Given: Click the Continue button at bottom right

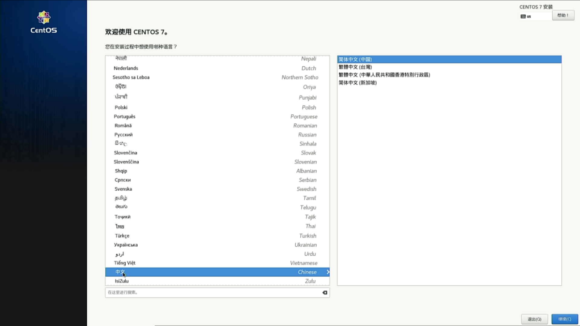Looking at the screenshot, I should click(x=565, y=319).
